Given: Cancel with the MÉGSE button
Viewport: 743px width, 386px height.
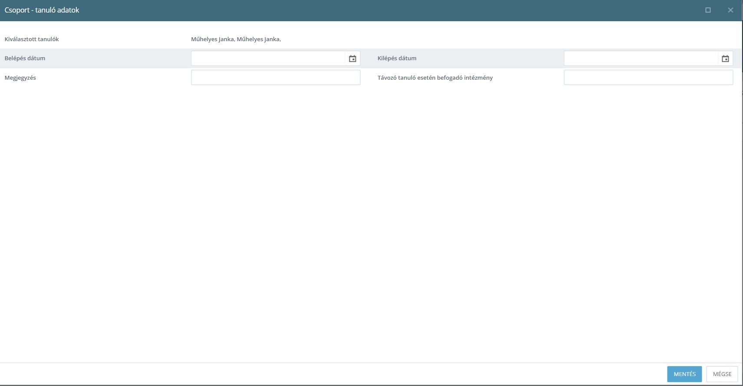Looking at the screenshot, I should [722, 374].
